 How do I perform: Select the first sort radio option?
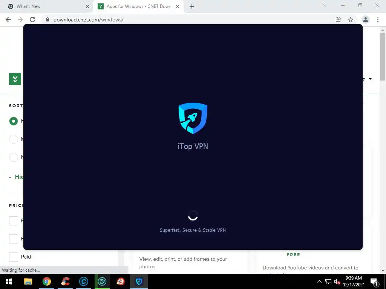pos(14,121)
